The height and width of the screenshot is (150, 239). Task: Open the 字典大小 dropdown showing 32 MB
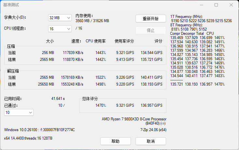60,18
